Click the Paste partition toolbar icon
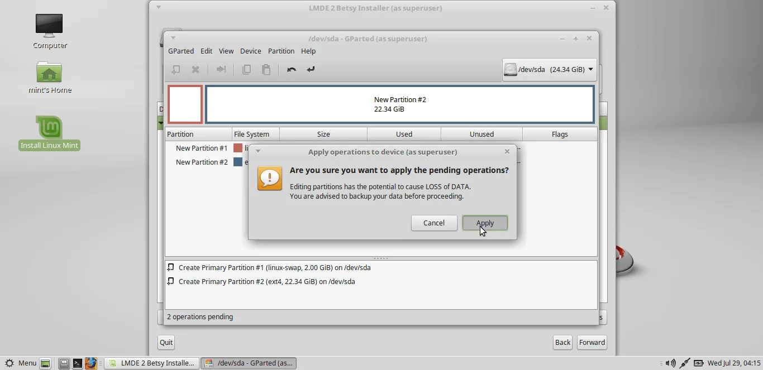The width and height of the screenshot is (763, 370). tap(266, 69)
